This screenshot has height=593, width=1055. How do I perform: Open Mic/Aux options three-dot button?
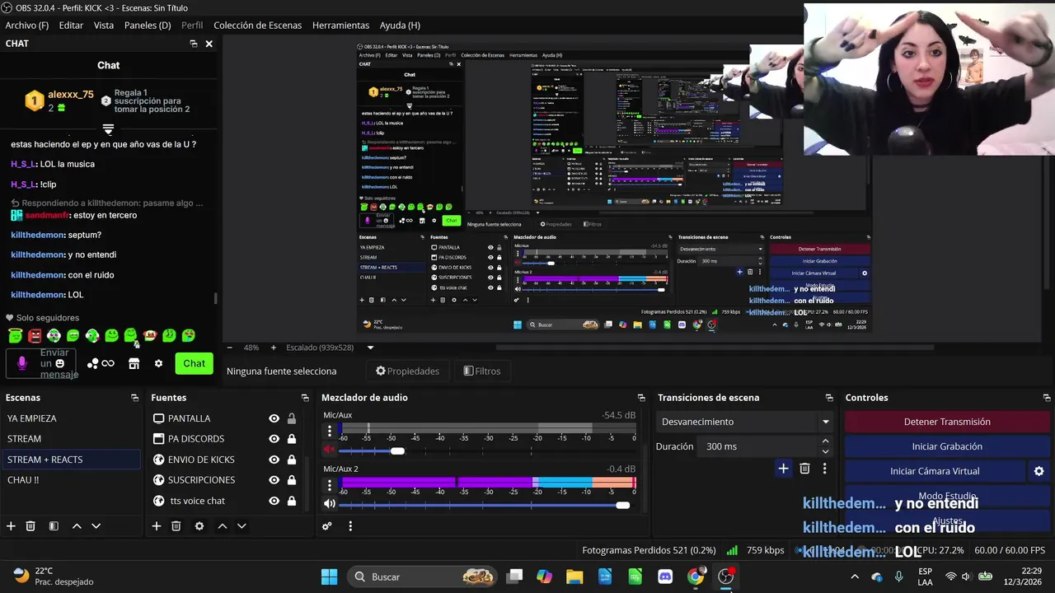click(x=330, y=431)
